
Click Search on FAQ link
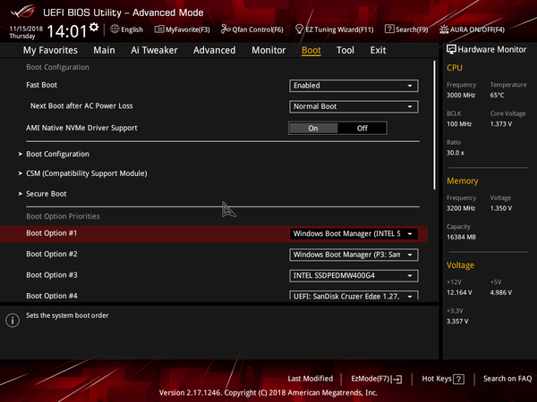tap(507, 379)
